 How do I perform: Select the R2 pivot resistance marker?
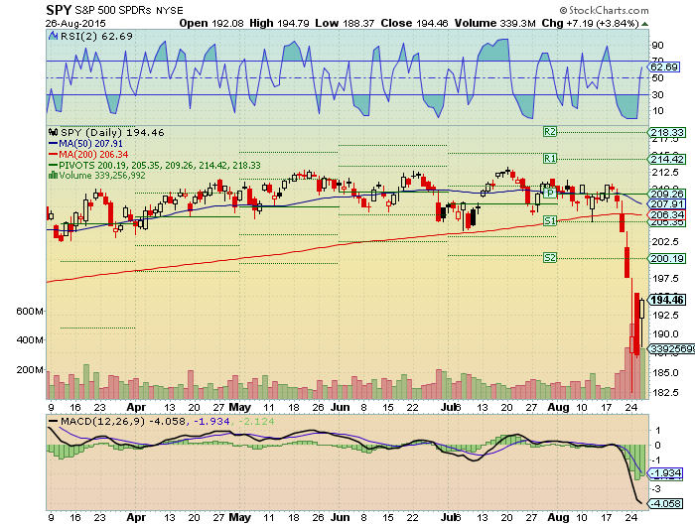(550, 132)
